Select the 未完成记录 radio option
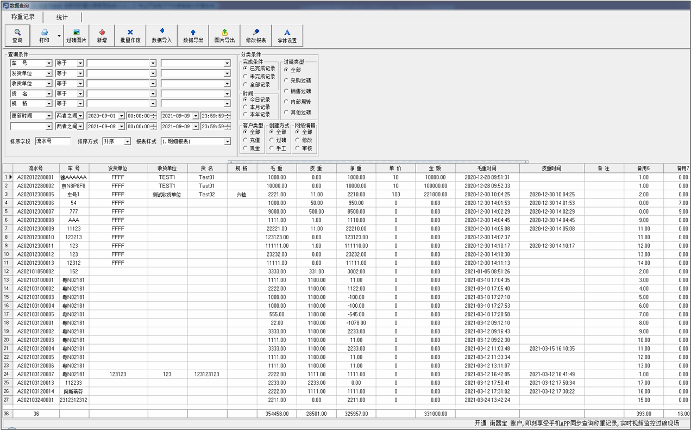 (246, 77)
